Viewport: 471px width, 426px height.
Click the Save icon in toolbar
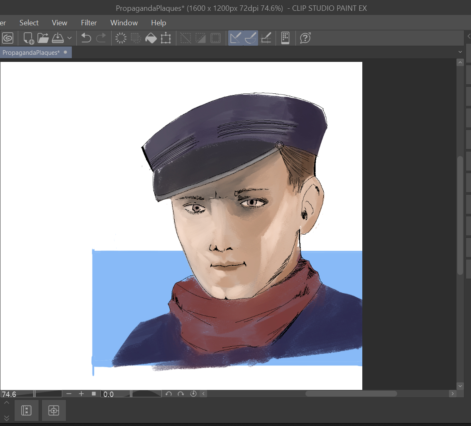coord(57,38)
